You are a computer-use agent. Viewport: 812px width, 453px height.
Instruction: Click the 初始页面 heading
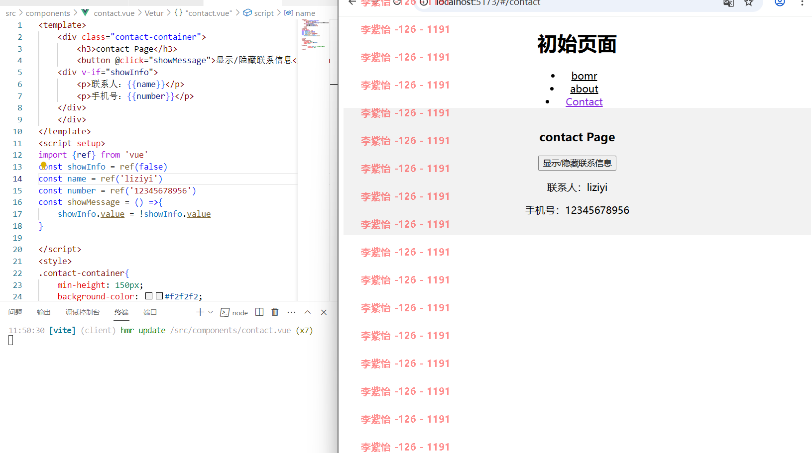[577, 44]
